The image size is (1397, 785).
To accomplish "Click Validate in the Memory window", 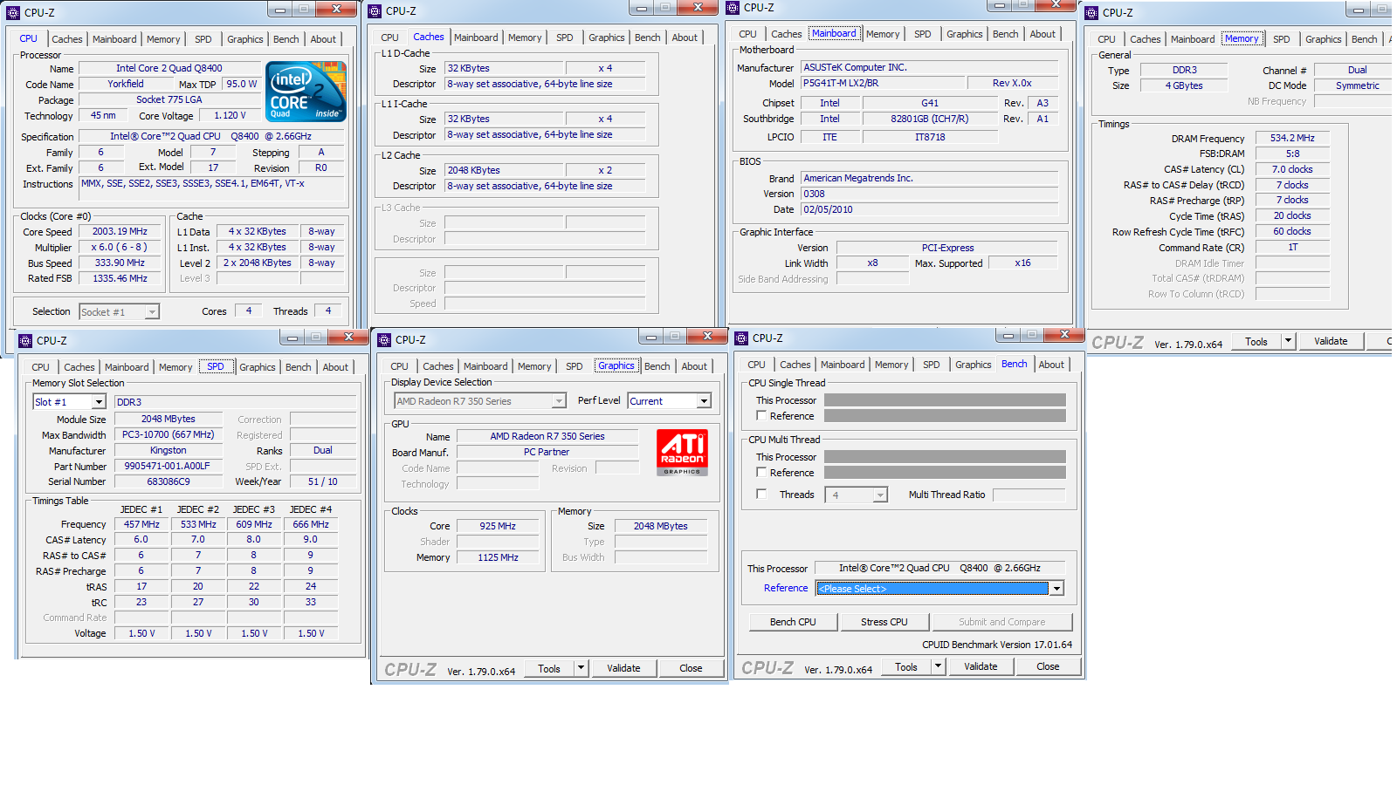I will [1331, 341].
